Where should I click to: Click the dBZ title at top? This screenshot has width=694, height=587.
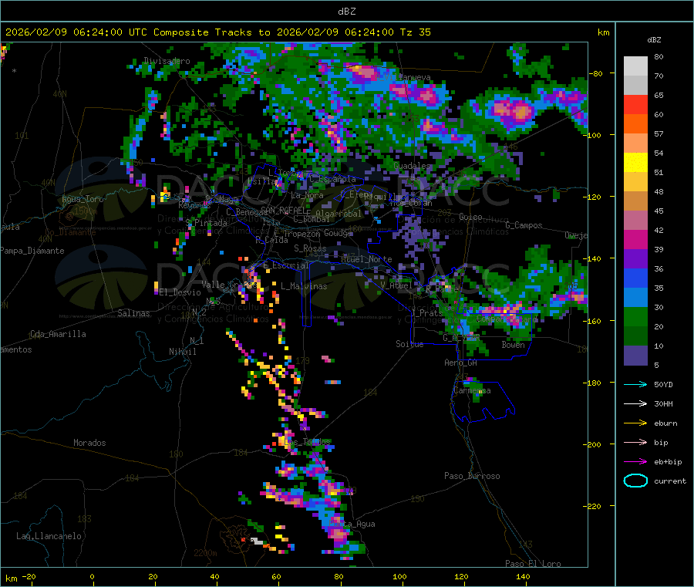[x=346, y=12]
